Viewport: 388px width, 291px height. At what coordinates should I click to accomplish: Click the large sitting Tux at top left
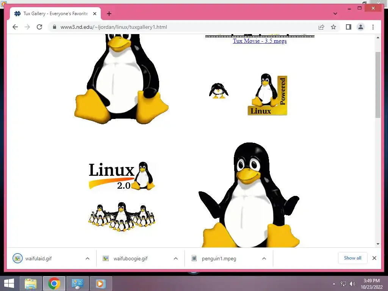coord(121,79)
